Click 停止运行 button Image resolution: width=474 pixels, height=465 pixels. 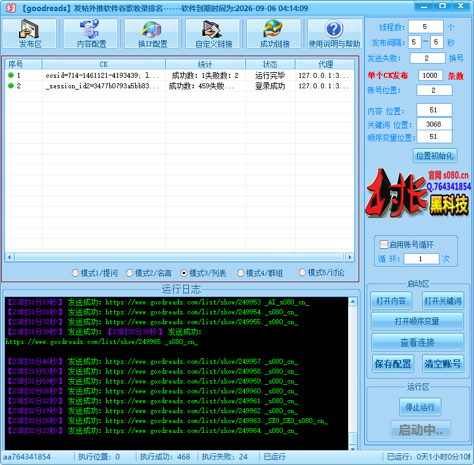[x=420, y=407]
